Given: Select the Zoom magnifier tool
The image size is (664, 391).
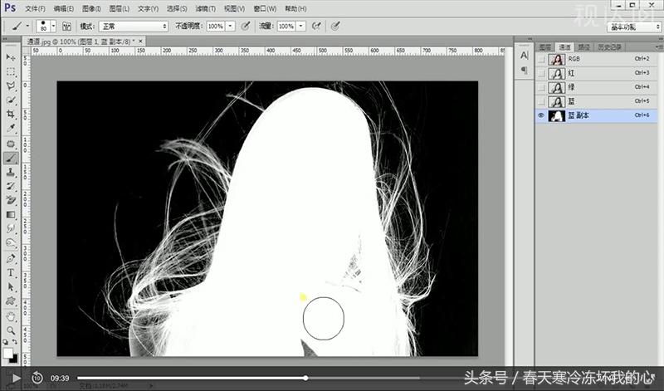Looking at the screenshot, I should (x=11, y=330).
